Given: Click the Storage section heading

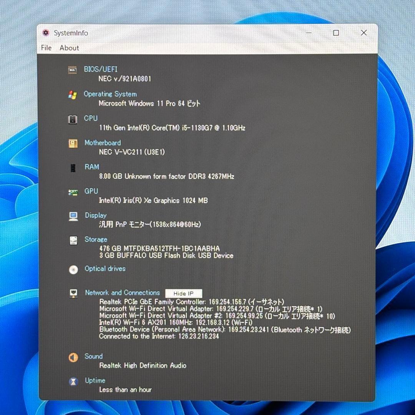Looking at the screenshot, I should click(96, 239).
